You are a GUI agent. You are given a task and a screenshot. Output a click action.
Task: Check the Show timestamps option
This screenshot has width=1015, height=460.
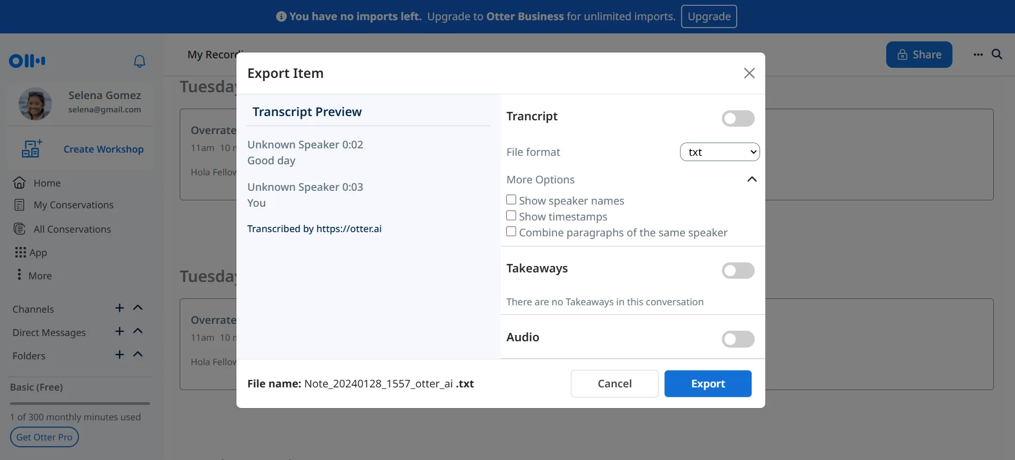[511, 216]
